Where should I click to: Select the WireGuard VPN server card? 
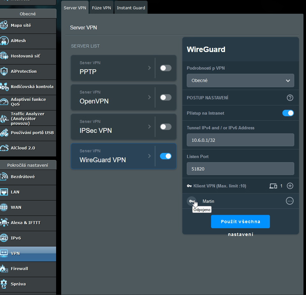pyautogui.click(x=124, y=156)
